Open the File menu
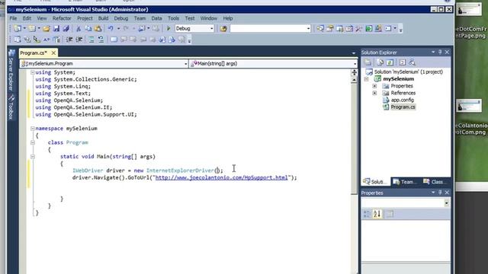The image size is (488, 274). coord(14,18)
